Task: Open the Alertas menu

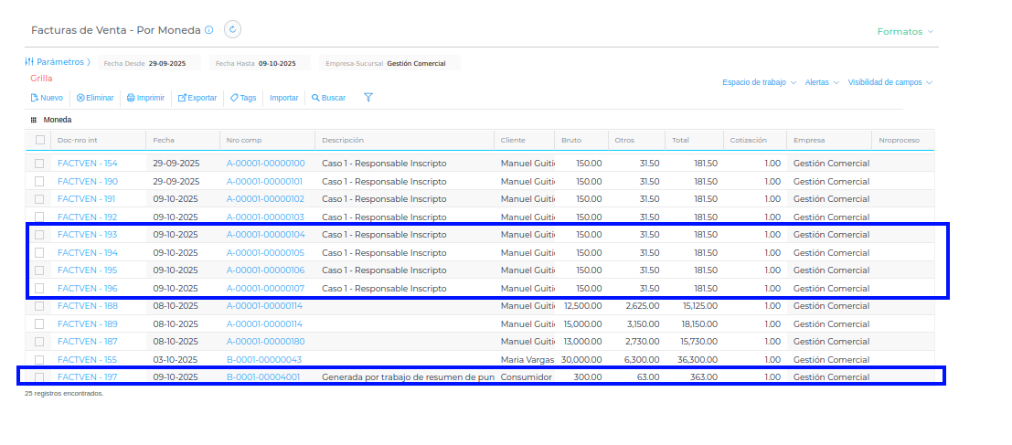Action: (x=821, y=82)
